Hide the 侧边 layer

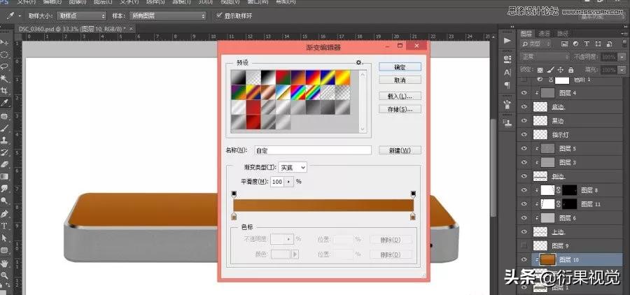(524, 176)
